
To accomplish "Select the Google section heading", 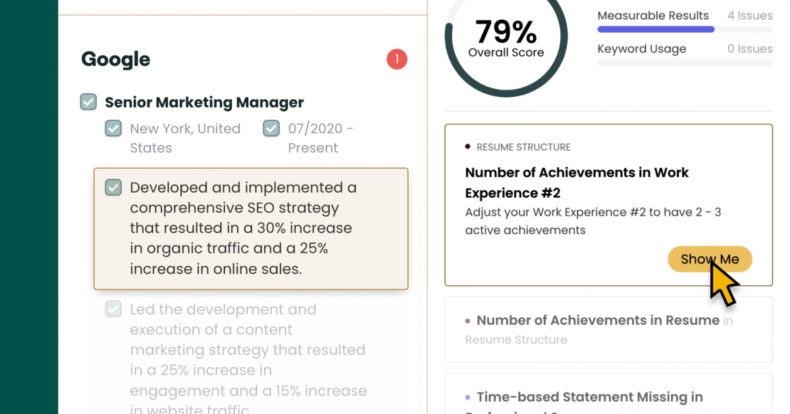I will pos(115,60).
